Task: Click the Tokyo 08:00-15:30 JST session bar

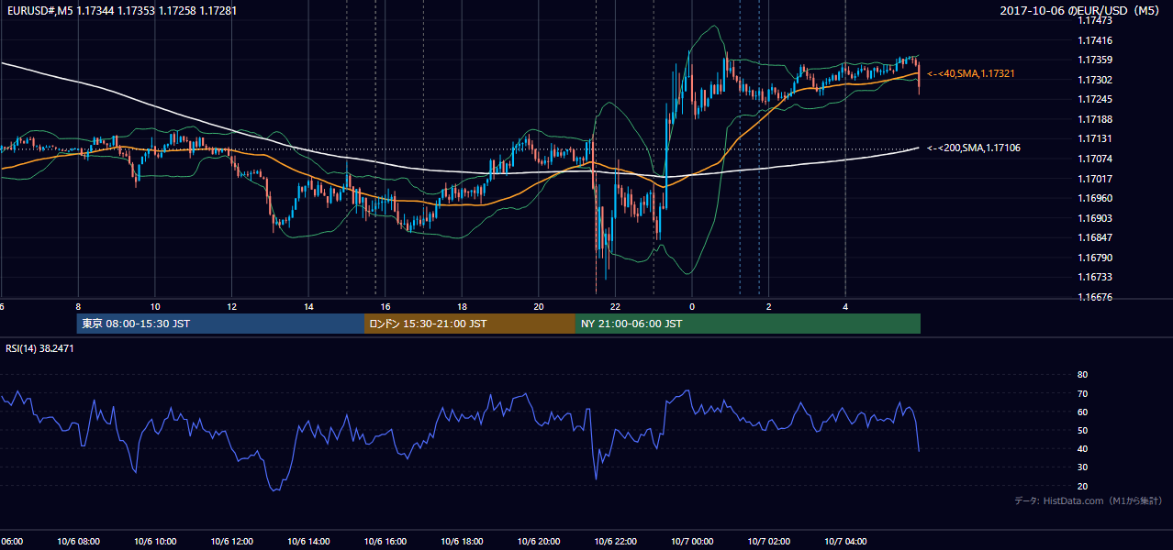Action: 220,324
